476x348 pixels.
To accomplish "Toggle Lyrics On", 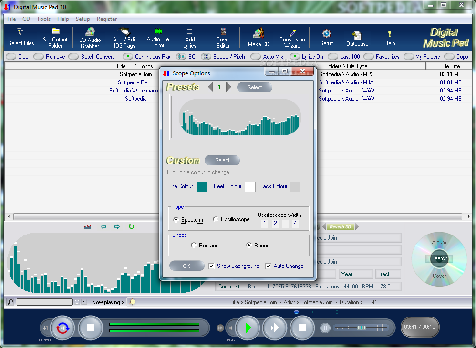I will pos(307,57).
